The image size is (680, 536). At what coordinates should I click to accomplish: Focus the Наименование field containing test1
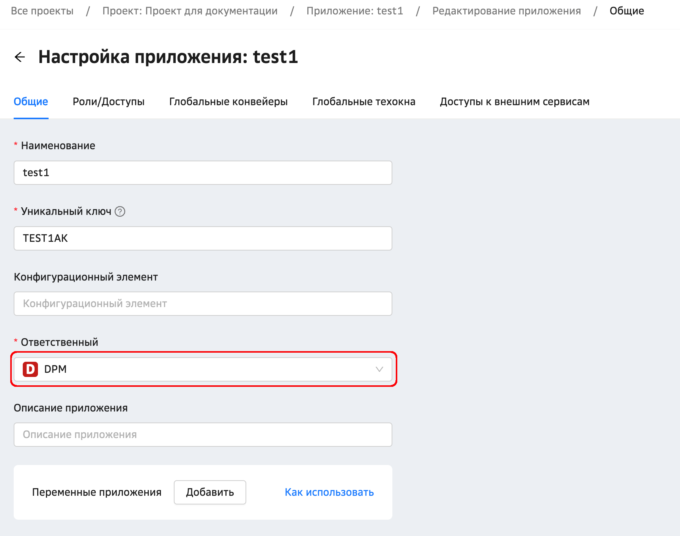pos(203,173)
